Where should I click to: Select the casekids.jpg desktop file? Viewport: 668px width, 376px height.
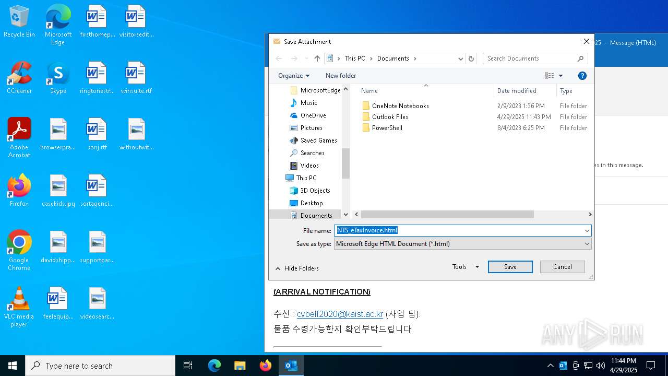pyautogui.click(x=58, y=191)
